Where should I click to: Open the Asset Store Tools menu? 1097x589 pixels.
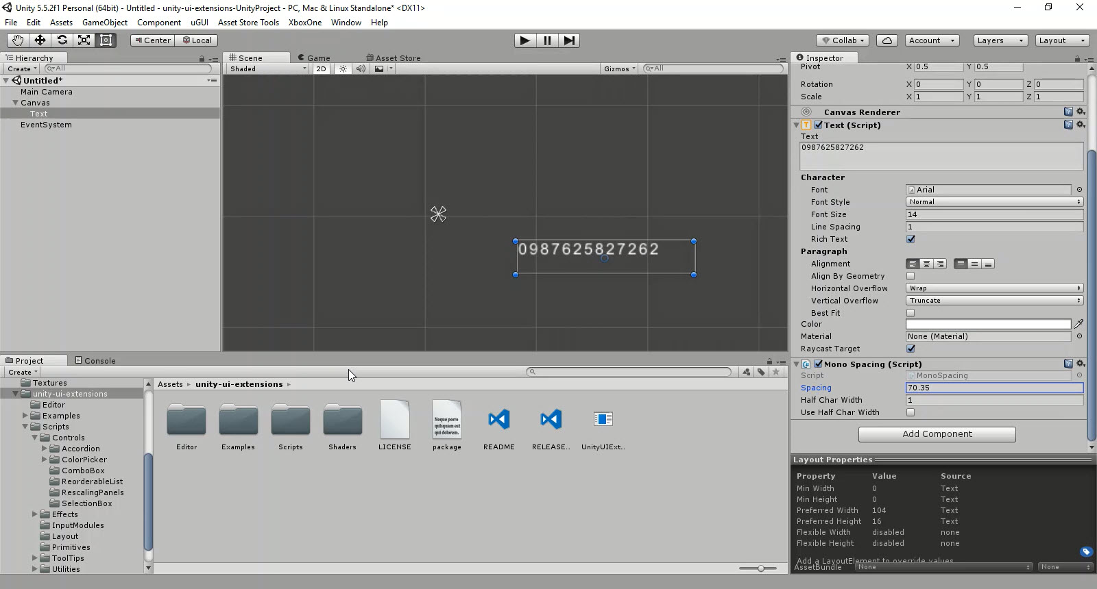pos(248,23)
